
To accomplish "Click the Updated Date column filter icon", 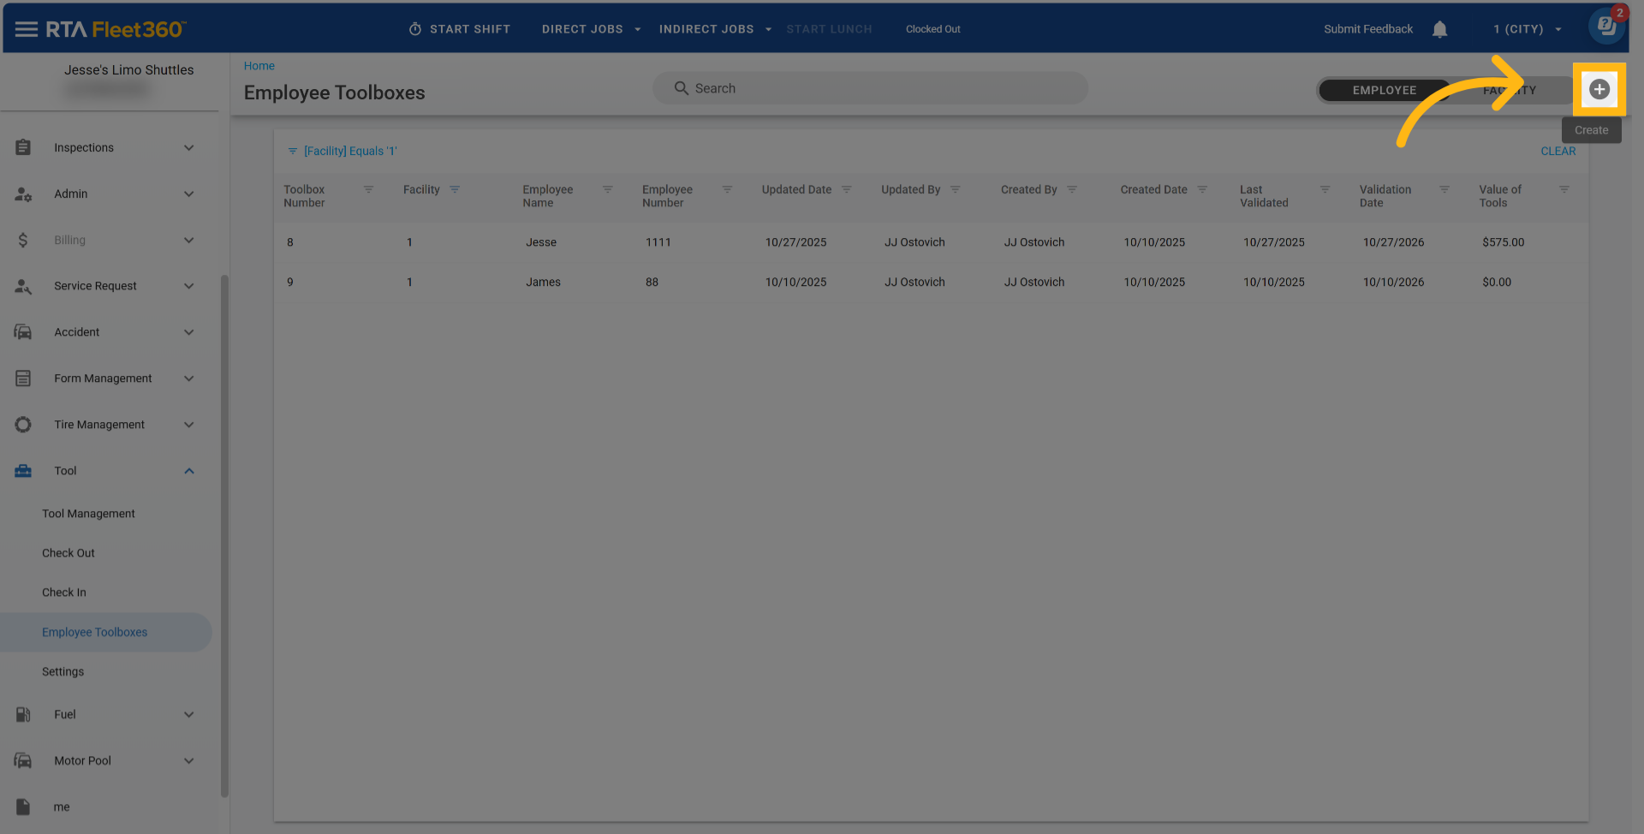I will [x=846, y=189].
